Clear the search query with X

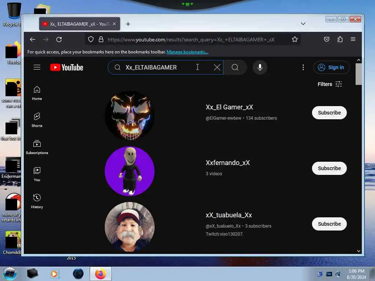217,67
